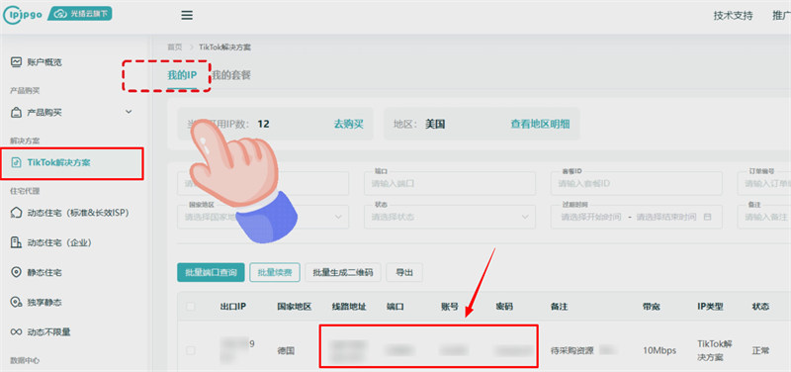Toggle the hamburger menu icon

pyautogui.click(x=187, y=15)
